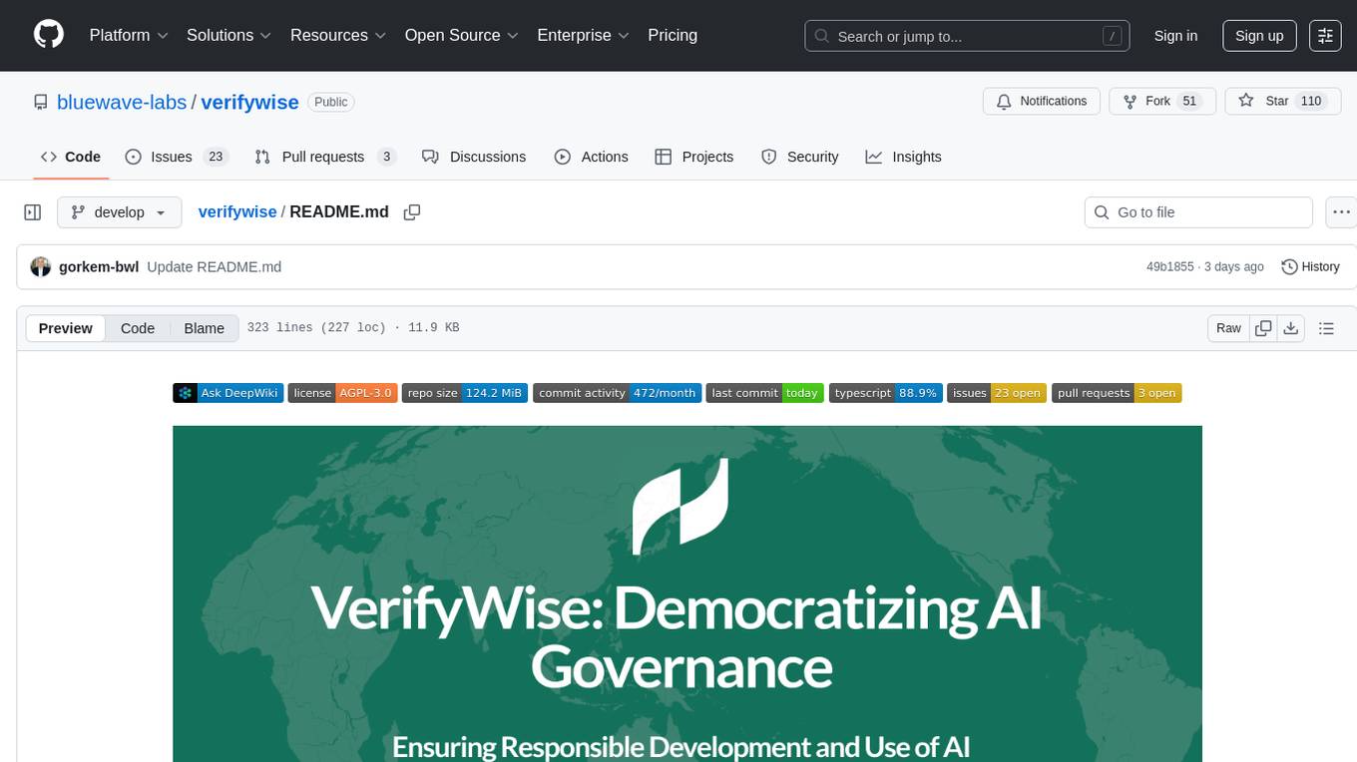The image size is (1357, 762).
Task: Open appearance settings icon in header
Action: click(x=1325, y=36)
